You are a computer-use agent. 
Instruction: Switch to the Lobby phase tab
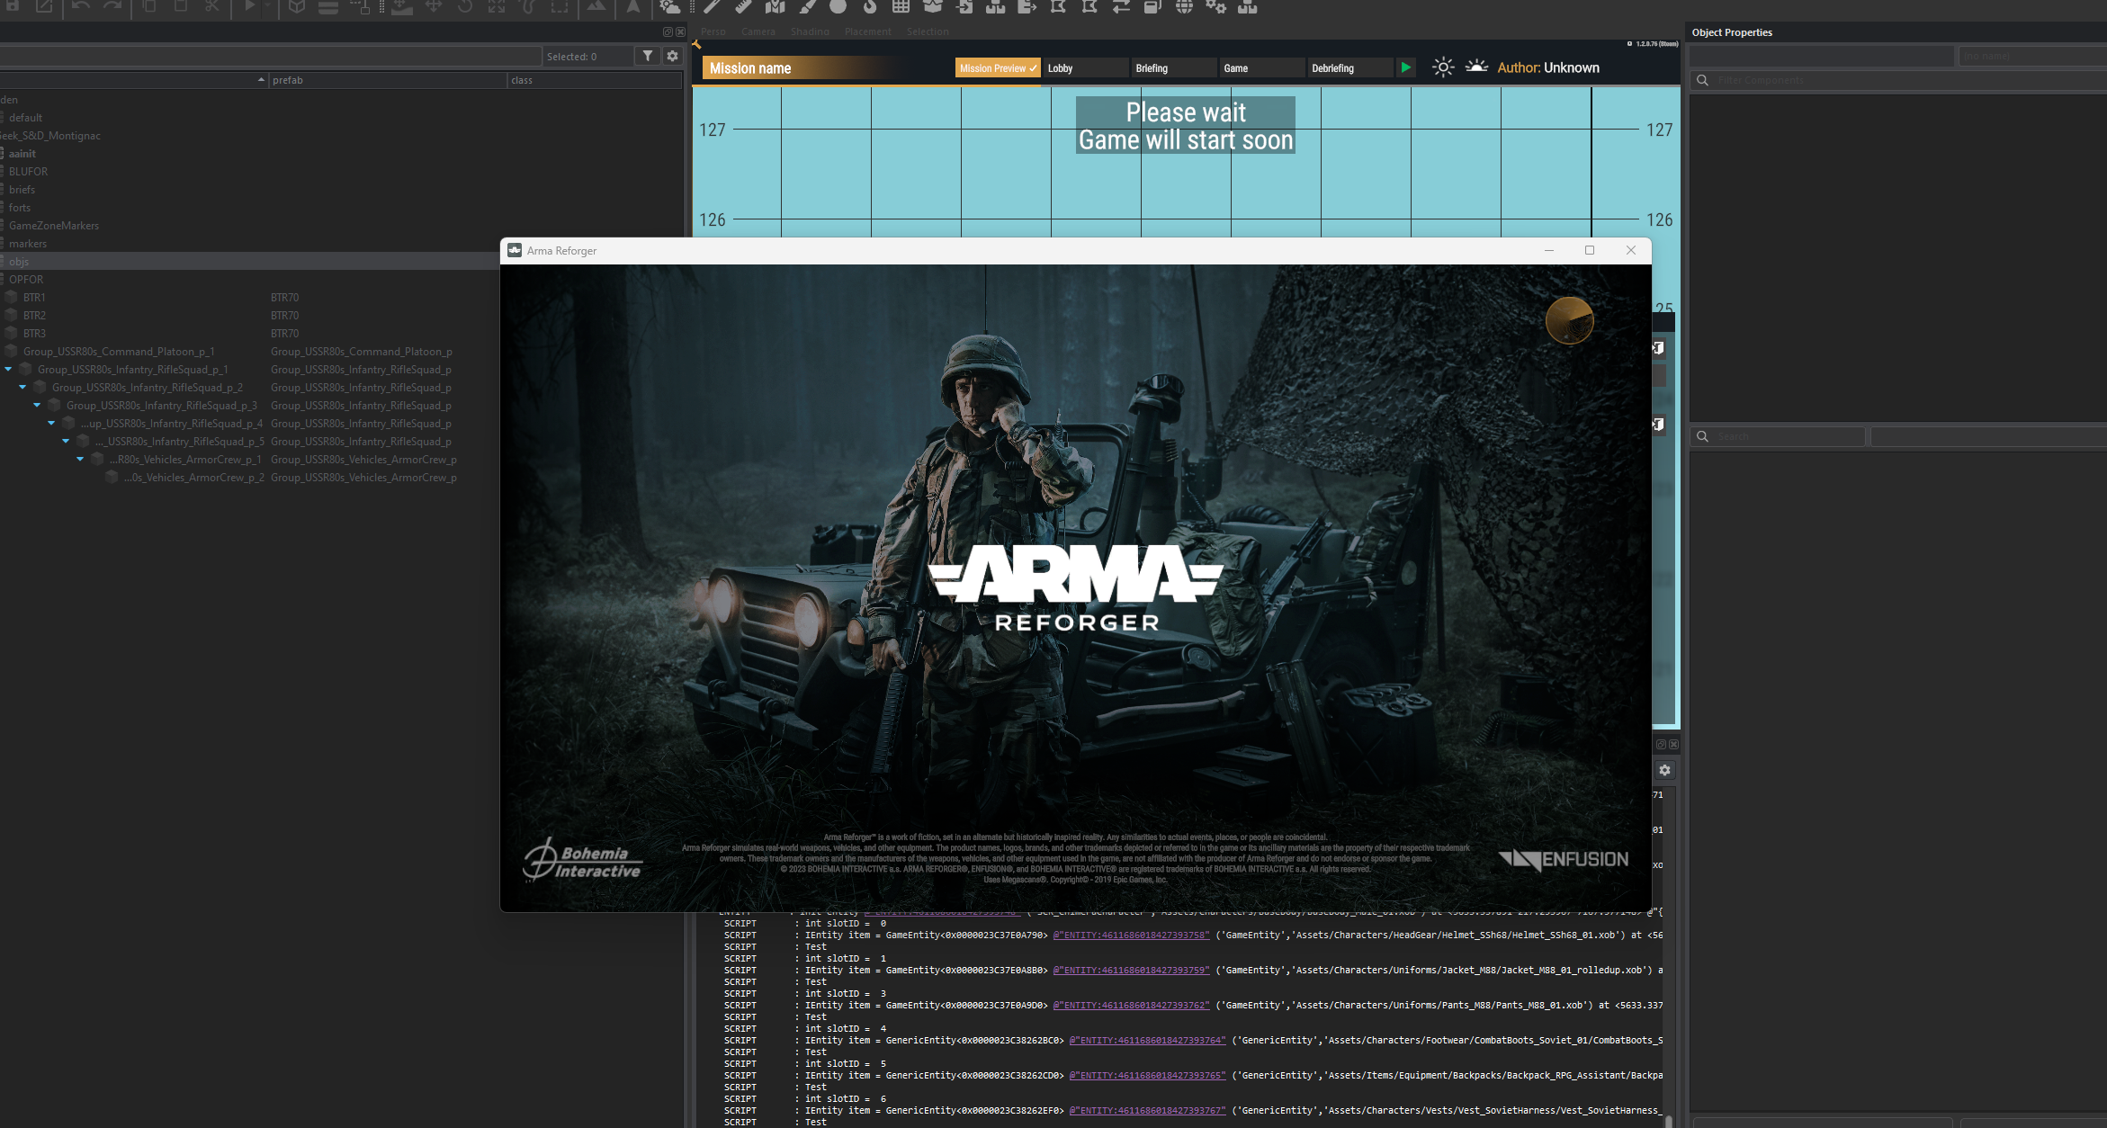click(x=1083, y=68)
